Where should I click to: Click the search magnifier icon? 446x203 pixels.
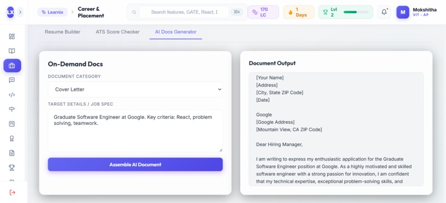(134, 12)
